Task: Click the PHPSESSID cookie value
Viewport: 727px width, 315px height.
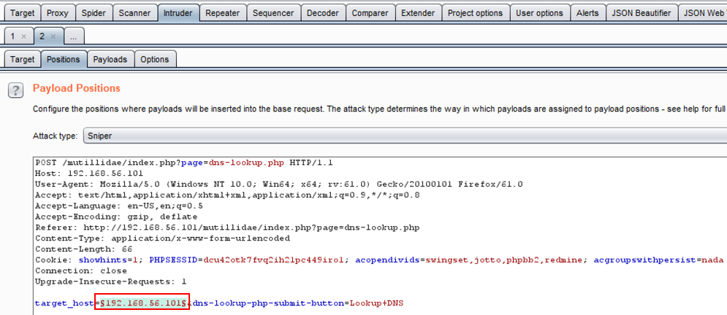Action: [x=273, y=260]
